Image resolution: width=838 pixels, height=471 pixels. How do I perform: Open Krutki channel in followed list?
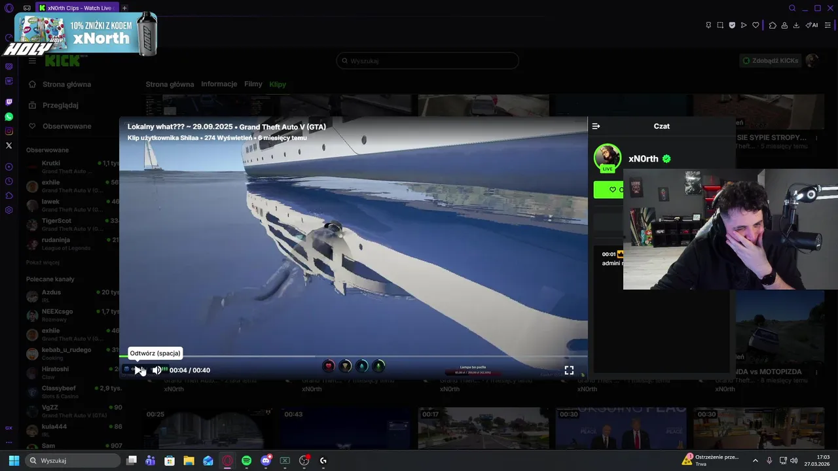coord(72,167)
